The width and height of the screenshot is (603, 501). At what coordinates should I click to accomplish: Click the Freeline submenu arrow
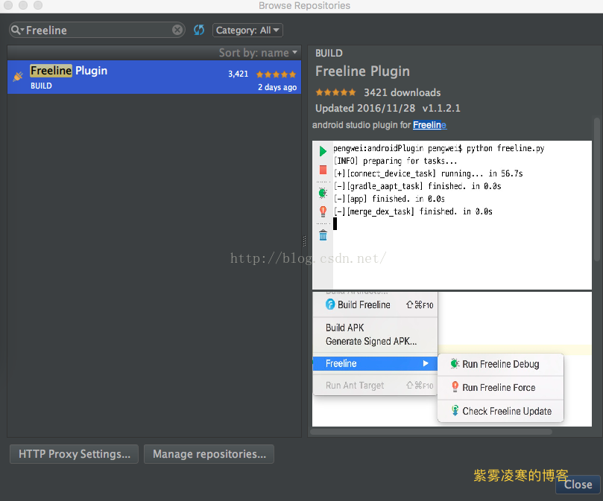[x=426, y=363]
